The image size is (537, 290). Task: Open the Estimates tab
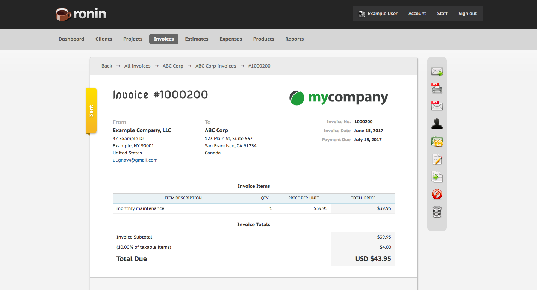(197, 39)
